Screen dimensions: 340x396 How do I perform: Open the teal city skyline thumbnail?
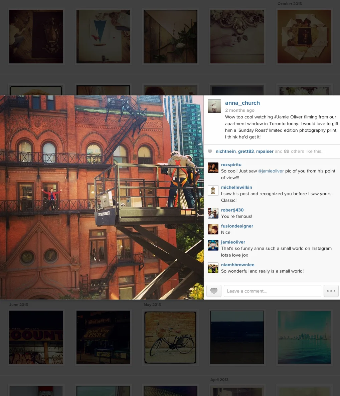click(x=304, y=337)
